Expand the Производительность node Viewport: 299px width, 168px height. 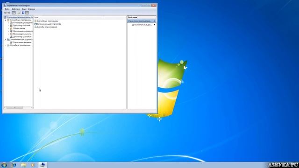(8, 34)
